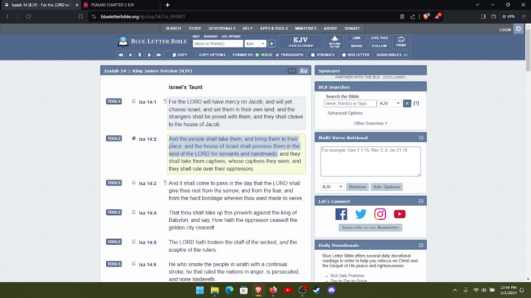Toggle the Verse format checkbox
Image resolution: width=531 pixels, height=298 pixels.
point(257,55)
